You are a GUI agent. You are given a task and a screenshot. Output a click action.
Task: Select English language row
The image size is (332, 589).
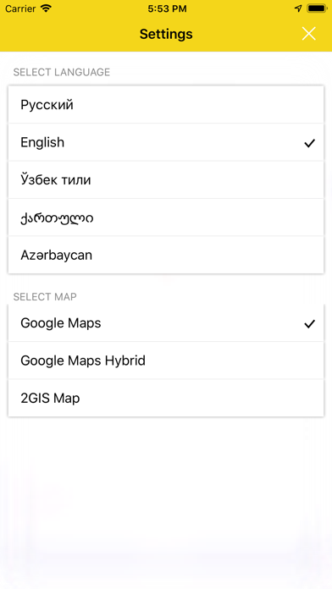point(166,142)
